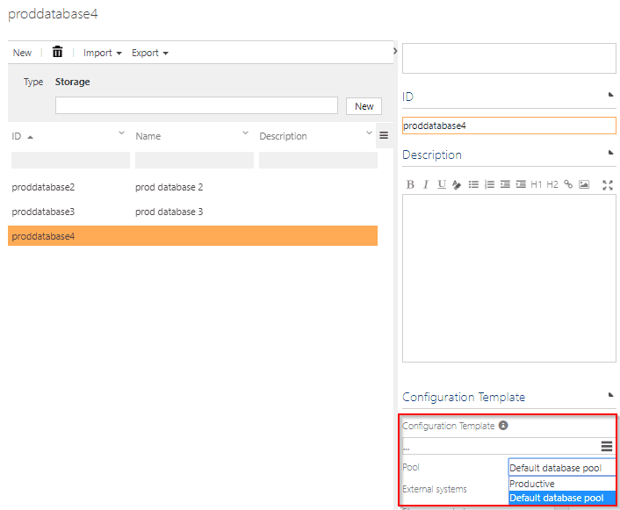Screen dimensions: 620x510
Task: Click the trash delete icon in toolbar
Action: 58,53
